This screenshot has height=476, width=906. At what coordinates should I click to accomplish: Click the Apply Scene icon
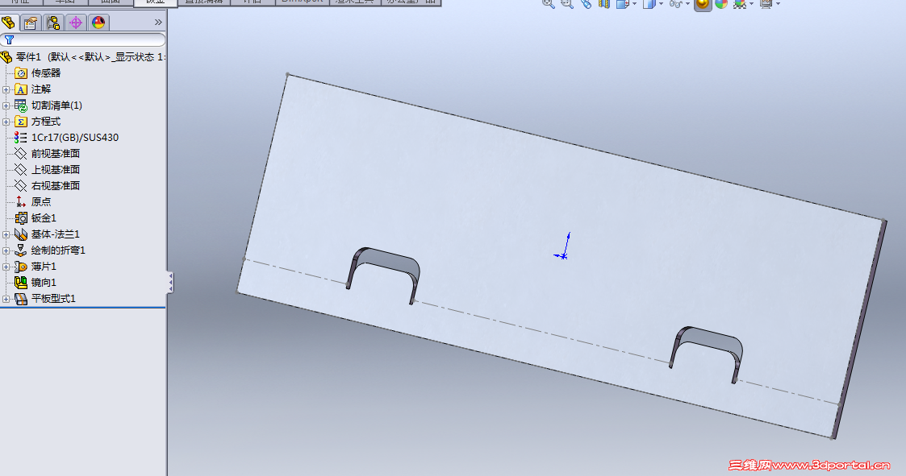[x=740, y=3]
